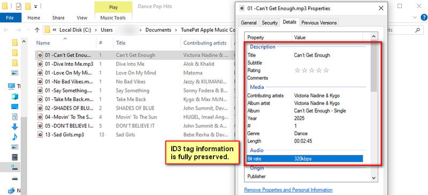The image size is (428, 195).
Task: Open This PC in navigation pane
Action: click(11, 87)
